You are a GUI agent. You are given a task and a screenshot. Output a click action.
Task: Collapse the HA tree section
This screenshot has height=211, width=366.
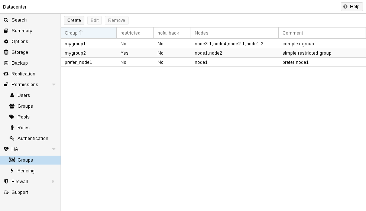point(54,149)
